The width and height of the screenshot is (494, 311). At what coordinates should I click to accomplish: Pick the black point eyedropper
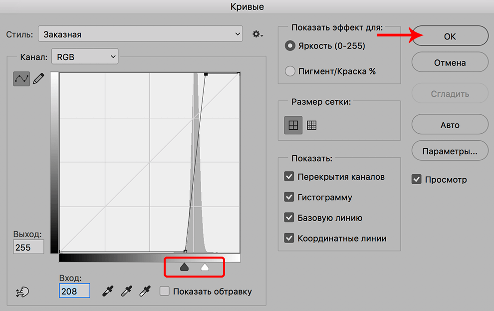[x=108, y=291]
